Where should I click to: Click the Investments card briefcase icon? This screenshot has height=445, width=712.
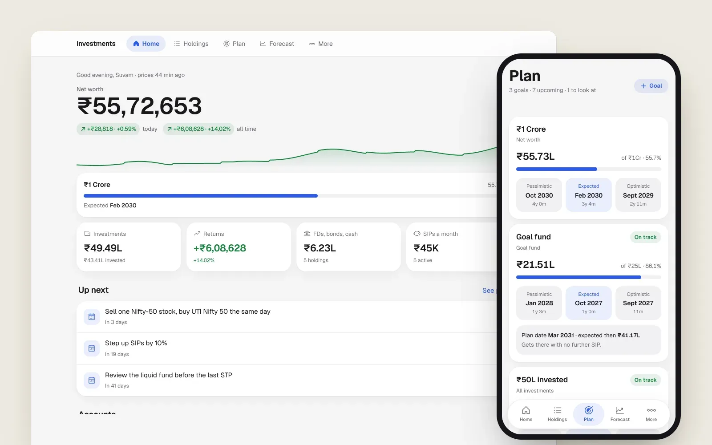click(87, 234)
